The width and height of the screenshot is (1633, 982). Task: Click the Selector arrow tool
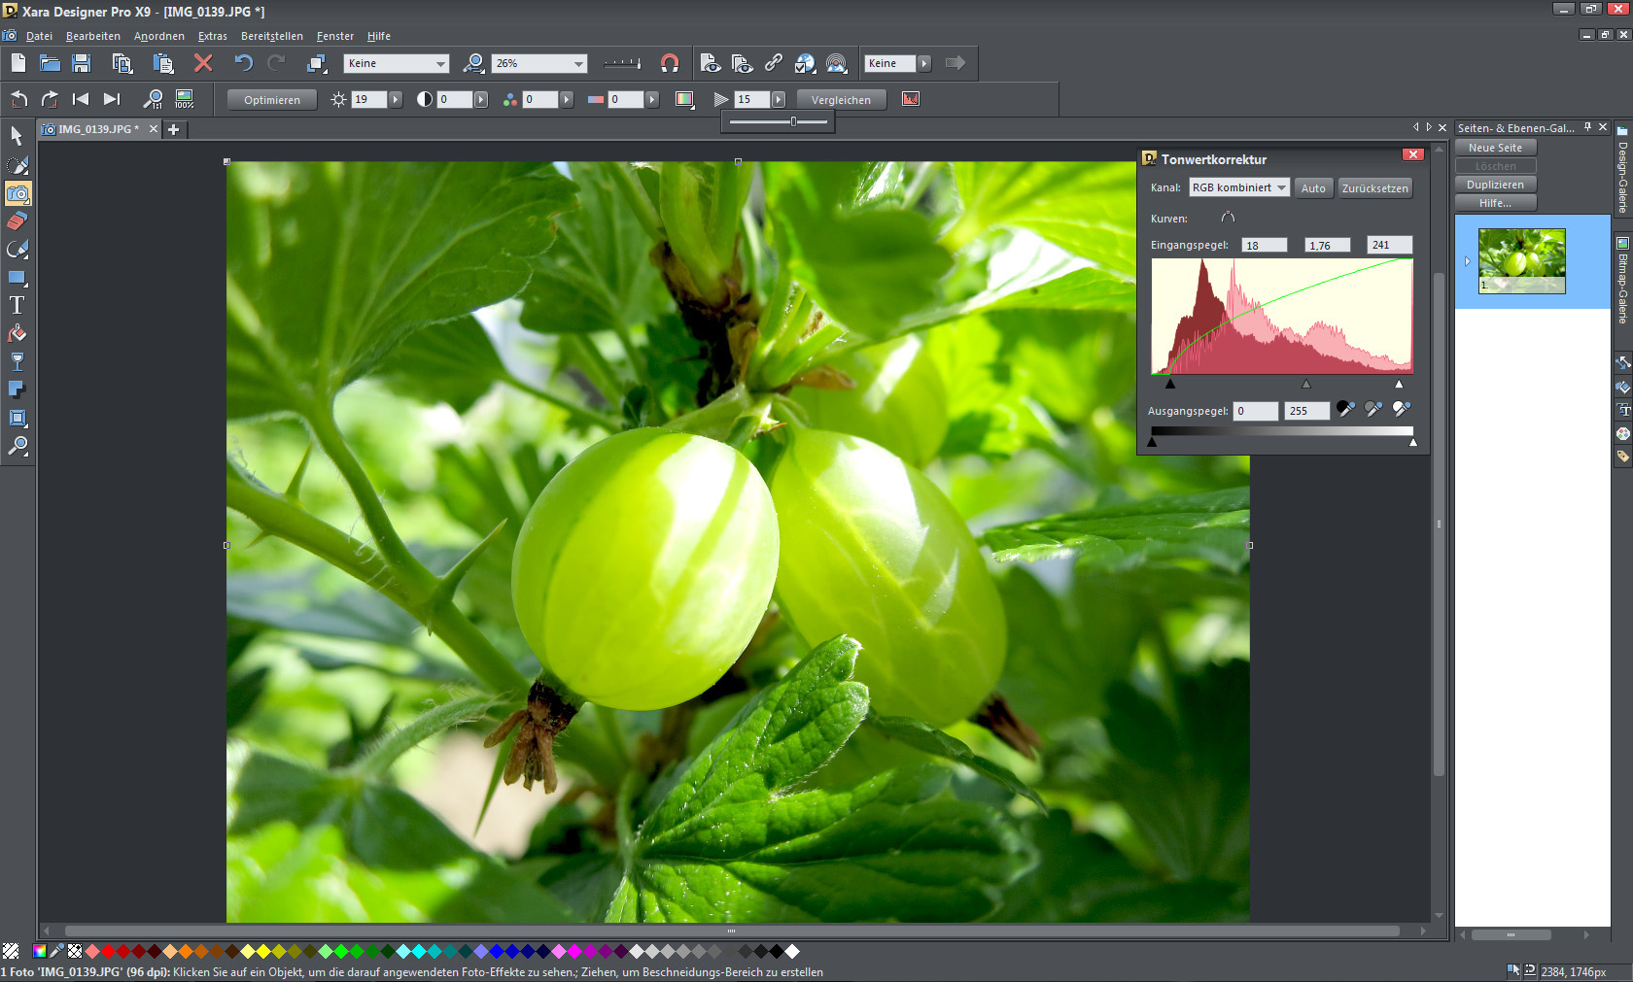(17, 137)
